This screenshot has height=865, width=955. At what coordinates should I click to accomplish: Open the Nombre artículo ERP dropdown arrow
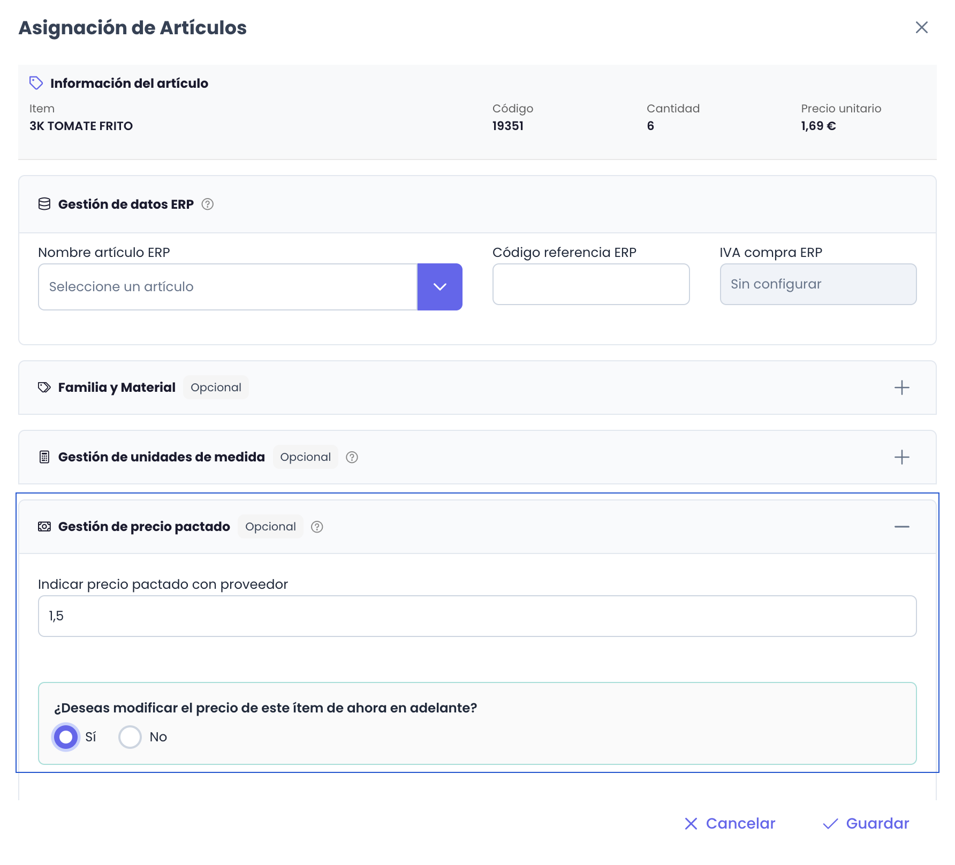click(439, 287)
